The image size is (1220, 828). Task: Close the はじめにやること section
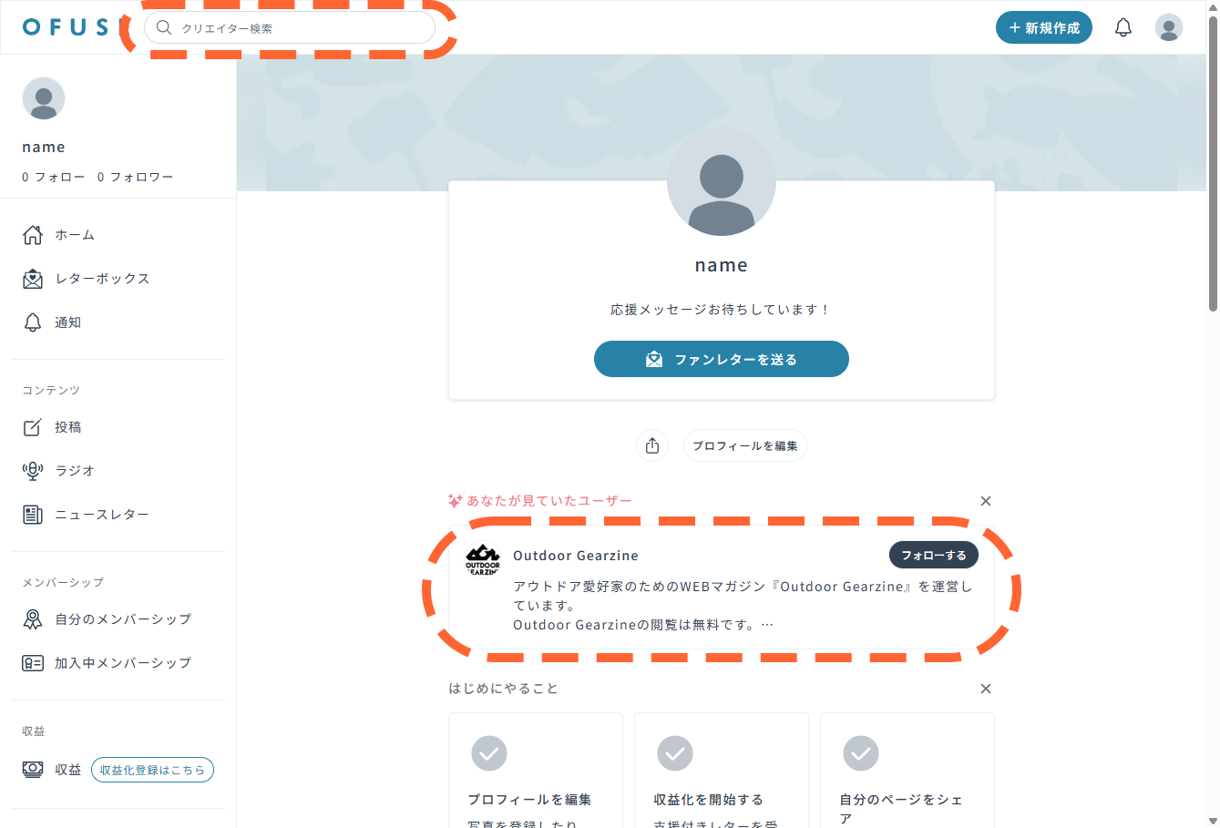point(985,689)
